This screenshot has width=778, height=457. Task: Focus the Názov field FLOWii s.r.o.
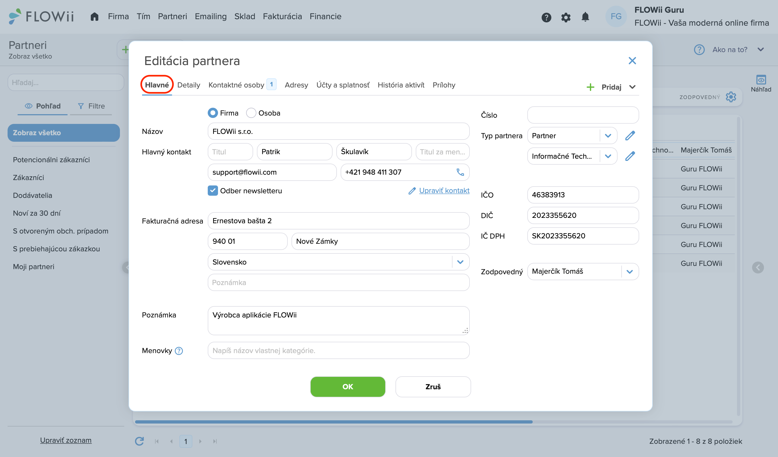click(x=338, y=131)
